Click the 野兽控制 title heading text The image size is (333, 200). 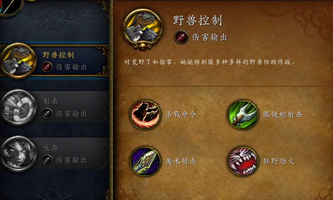tap(198, 20)
